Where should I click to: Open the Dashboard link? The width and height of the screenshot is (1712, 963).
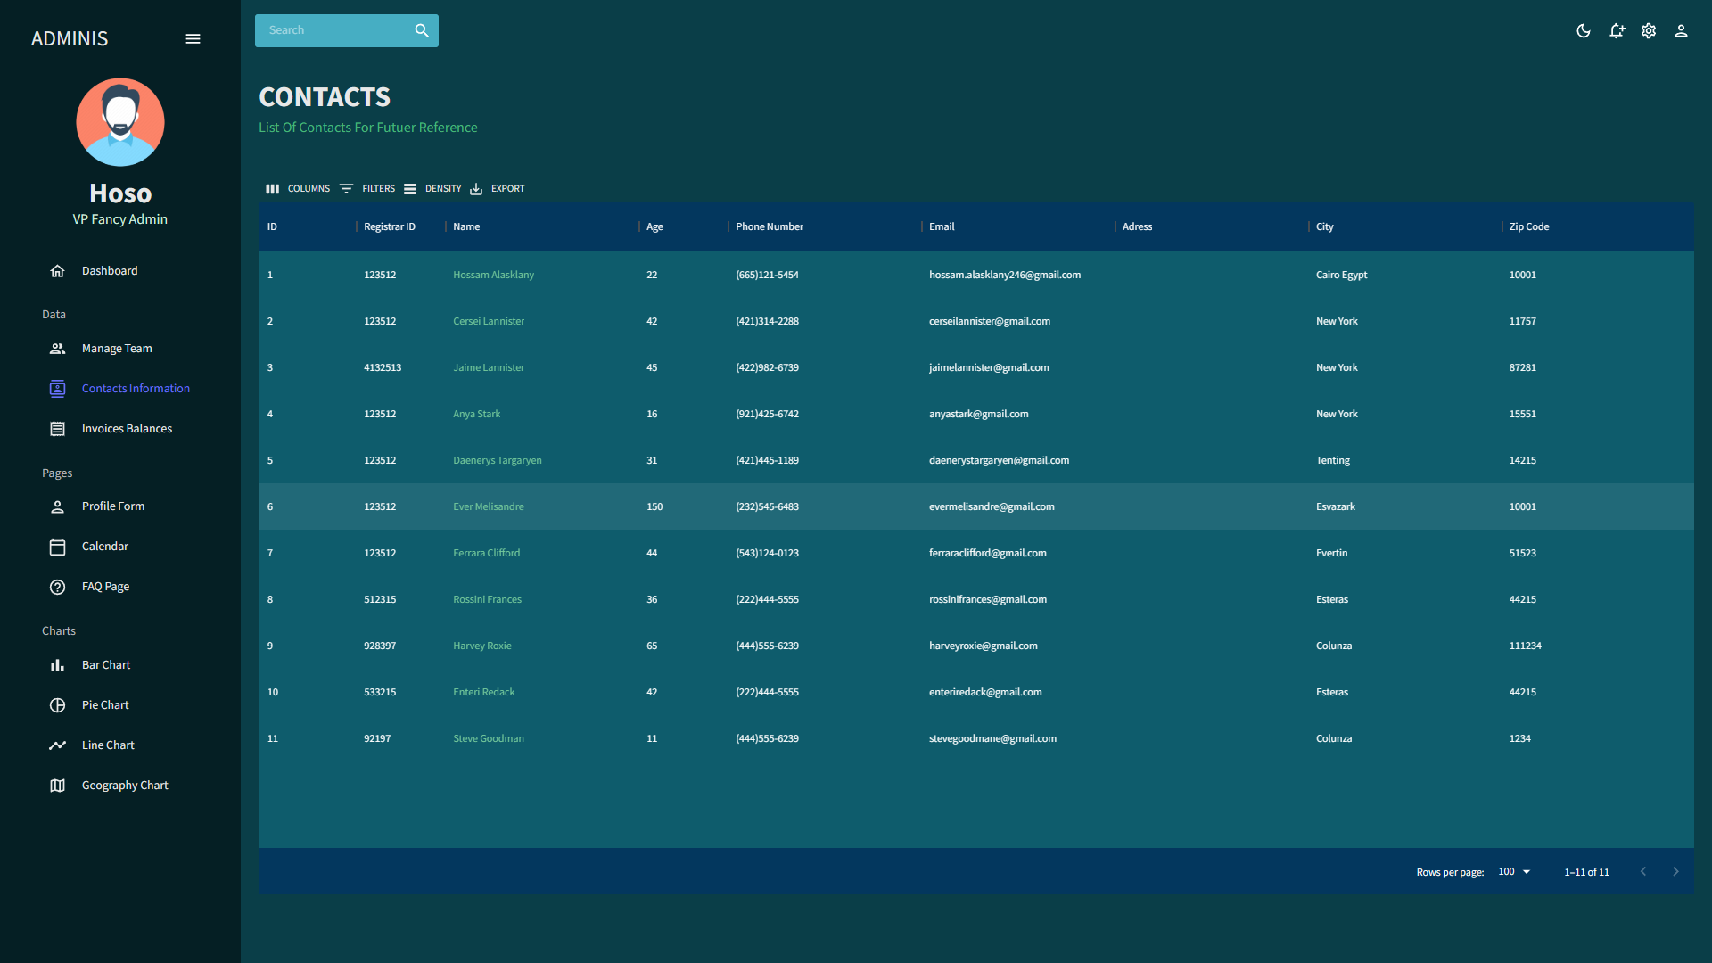[x=109, y=270]
